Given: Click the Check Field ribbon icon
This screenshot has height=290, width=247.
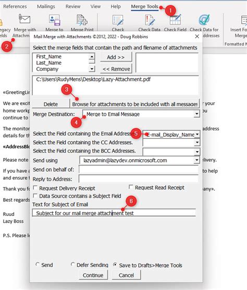Looking at the screenshot, I should click(x=175, y=20).
